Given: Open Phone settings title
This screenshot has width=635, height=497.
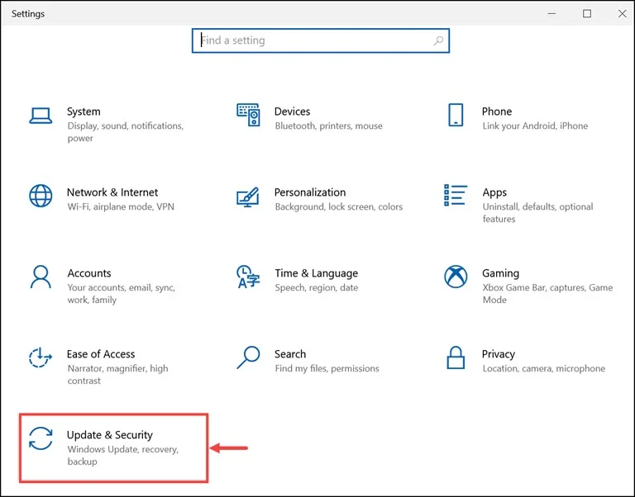Looking at the screenshot, I should tap(497, 111).
